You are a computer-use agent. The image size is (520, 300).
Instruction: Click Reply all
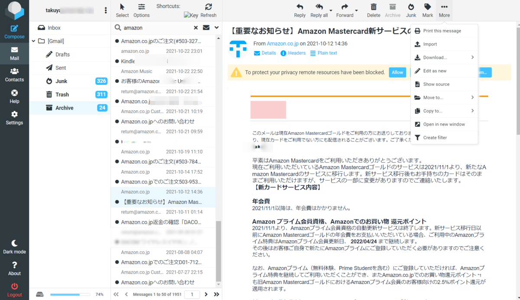(319, 10)
